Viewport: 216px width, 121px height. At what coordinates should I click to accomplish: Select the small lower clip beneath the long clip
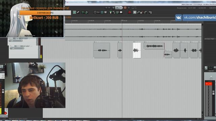click(168, 54)
